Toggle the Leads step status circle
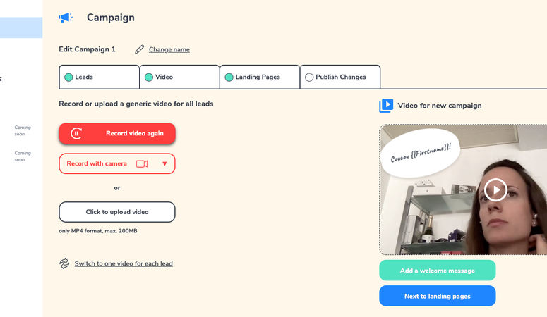Viewport: 547px width, 317px height. click(x=68, y=77)
